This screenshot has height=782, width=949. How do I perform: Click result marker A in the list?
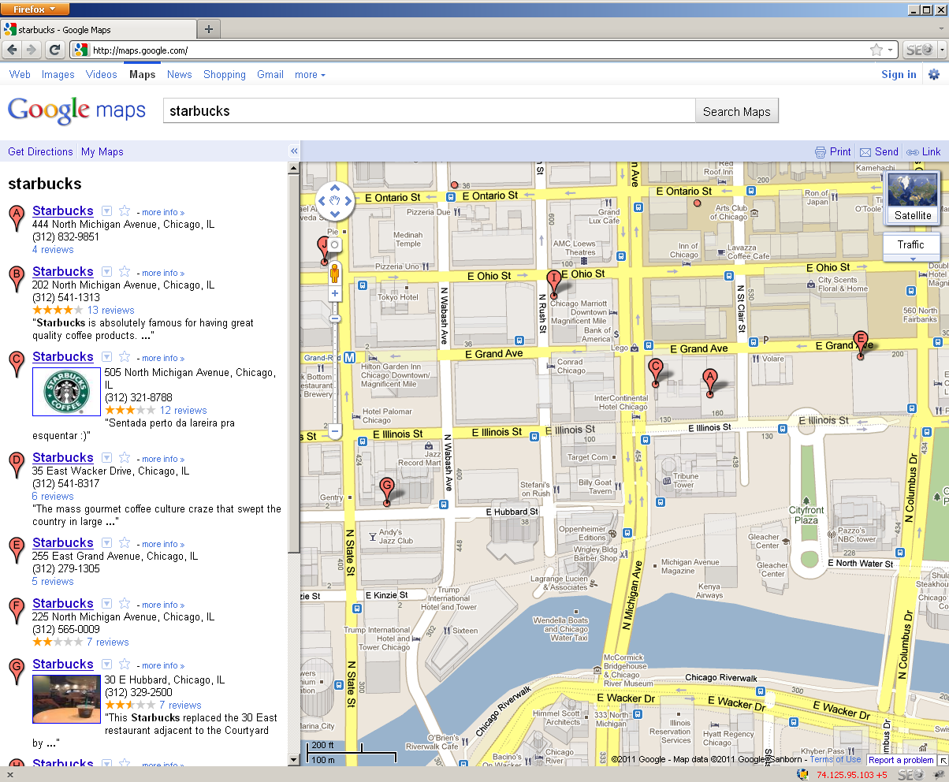tap(17, 218)
